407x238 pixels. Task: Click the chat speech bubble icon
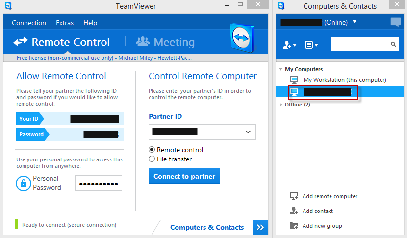tap(395, 22)
